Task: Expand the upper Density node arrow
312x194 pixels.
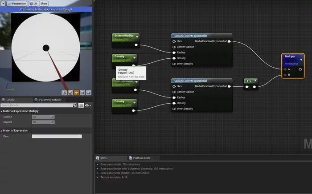Action: click(135, 57)
